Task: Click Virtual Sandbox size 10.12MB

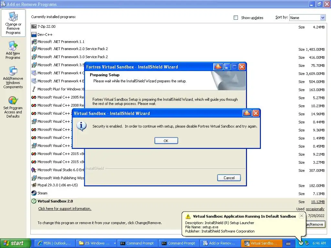Action: click(318, 202)
